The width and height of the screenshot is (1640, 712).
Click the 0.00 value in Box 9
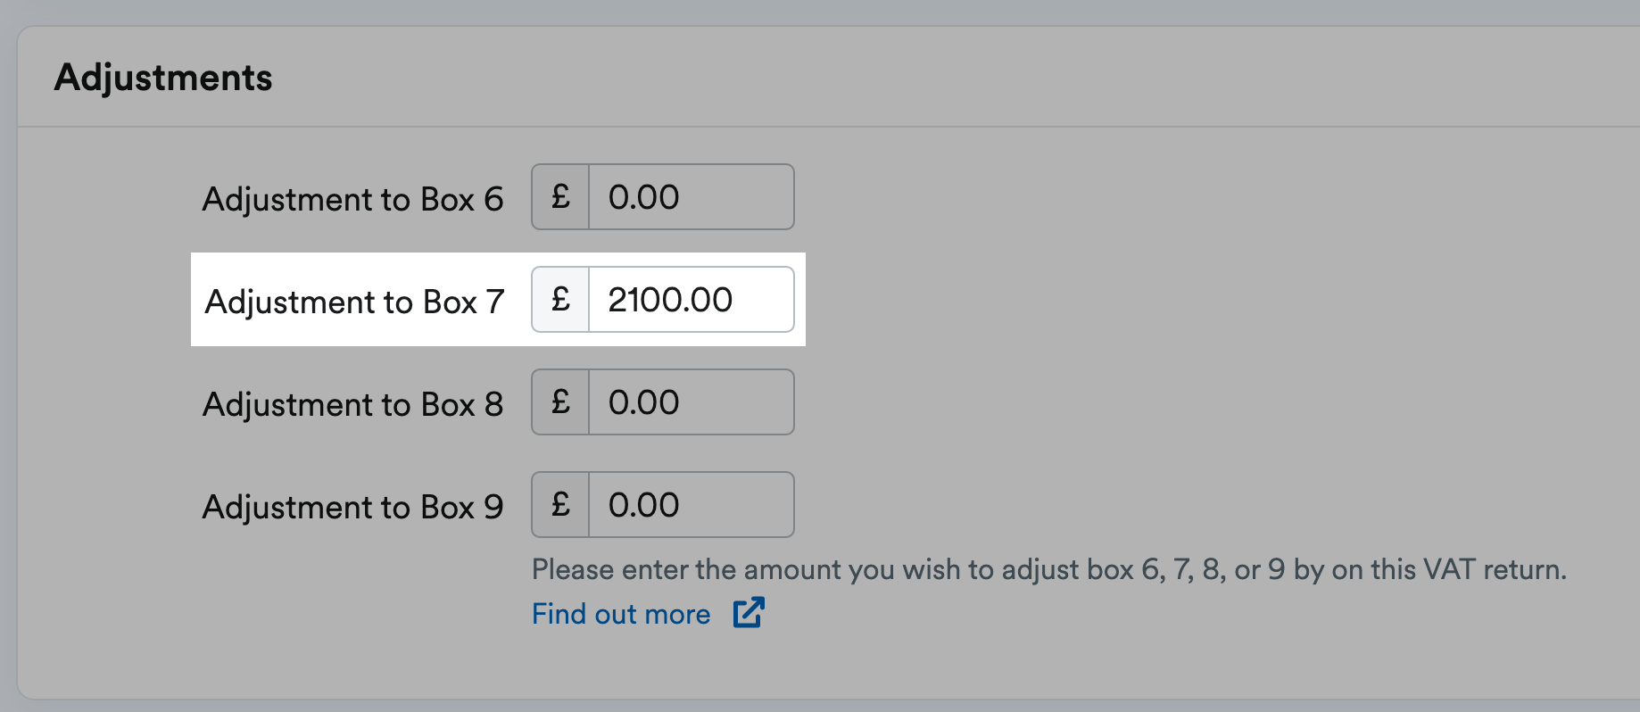point(643,505)
